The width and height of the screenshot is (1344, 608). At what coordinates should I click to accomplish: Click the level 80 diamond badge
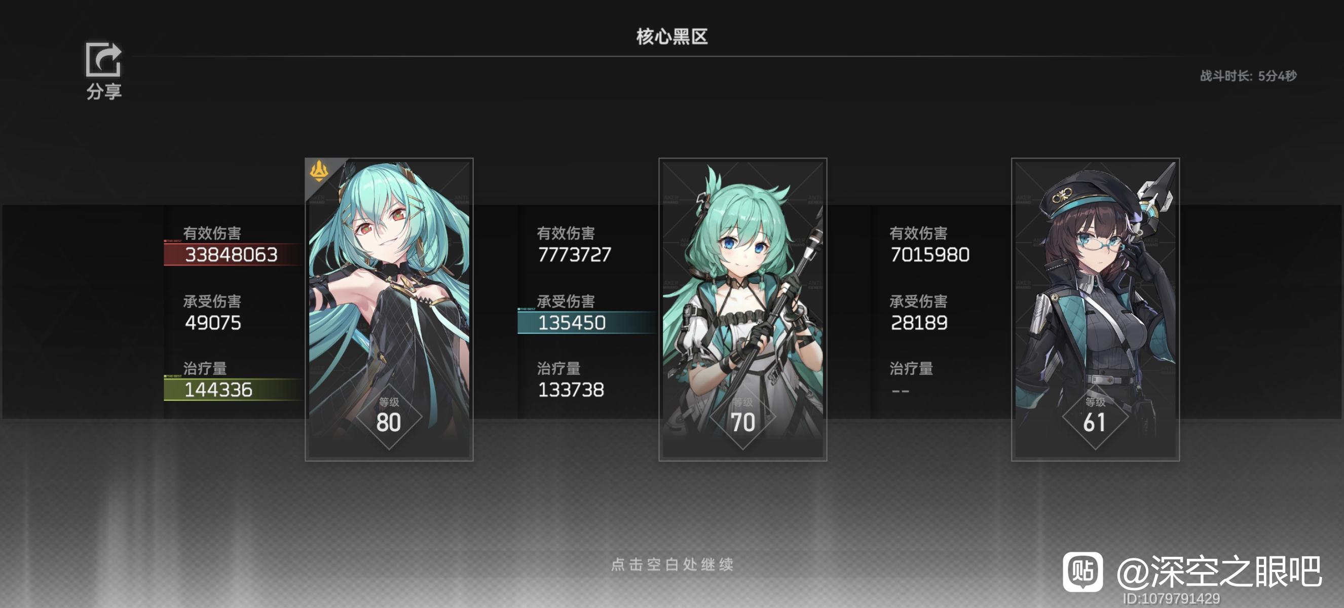[389, 416]
